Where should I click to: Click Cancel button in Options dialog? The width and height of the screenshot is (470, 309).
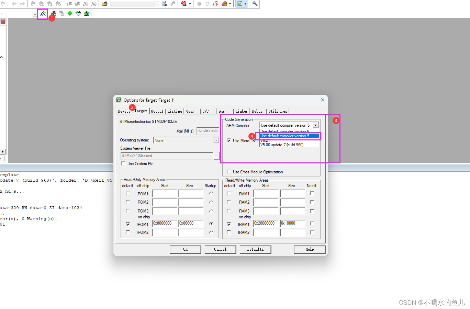220,249
